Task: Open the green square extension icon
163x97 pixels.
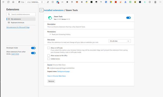Action: pos(130,2)
